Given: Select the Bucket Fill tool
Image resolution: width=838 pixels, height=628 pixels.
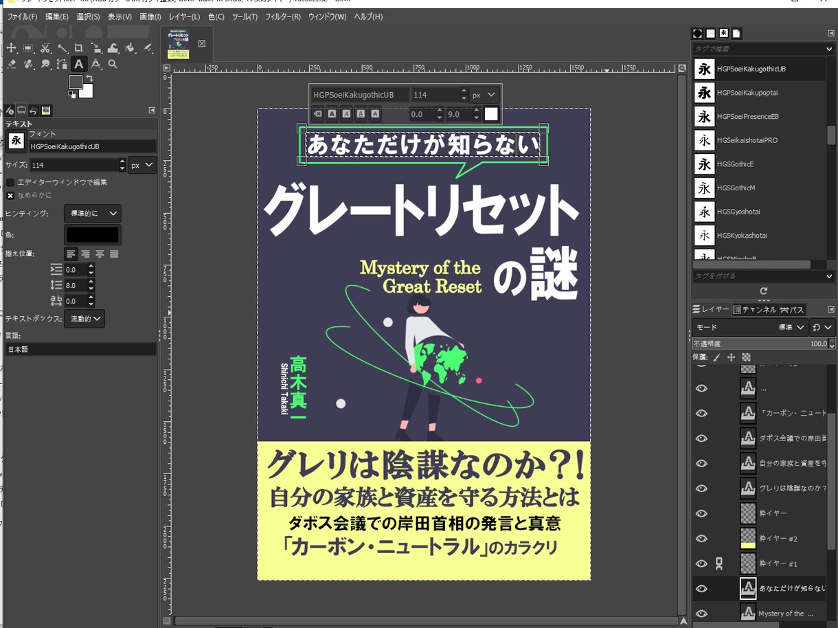Looking at the screenshot, I should [x=130, y=48].
